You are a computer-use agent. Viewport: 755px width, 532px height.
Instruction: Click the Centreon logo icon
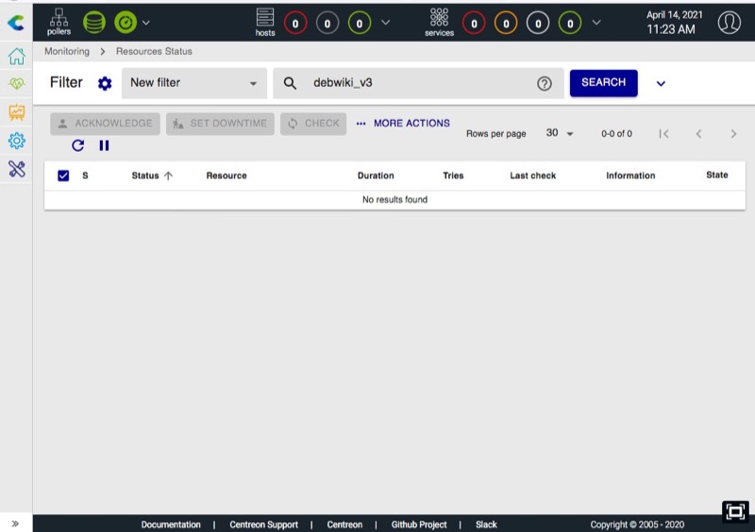pyautogui.click(x=16, y=21)
